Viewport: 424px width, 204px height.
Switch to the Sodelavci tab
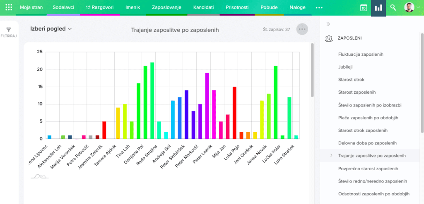63,7
